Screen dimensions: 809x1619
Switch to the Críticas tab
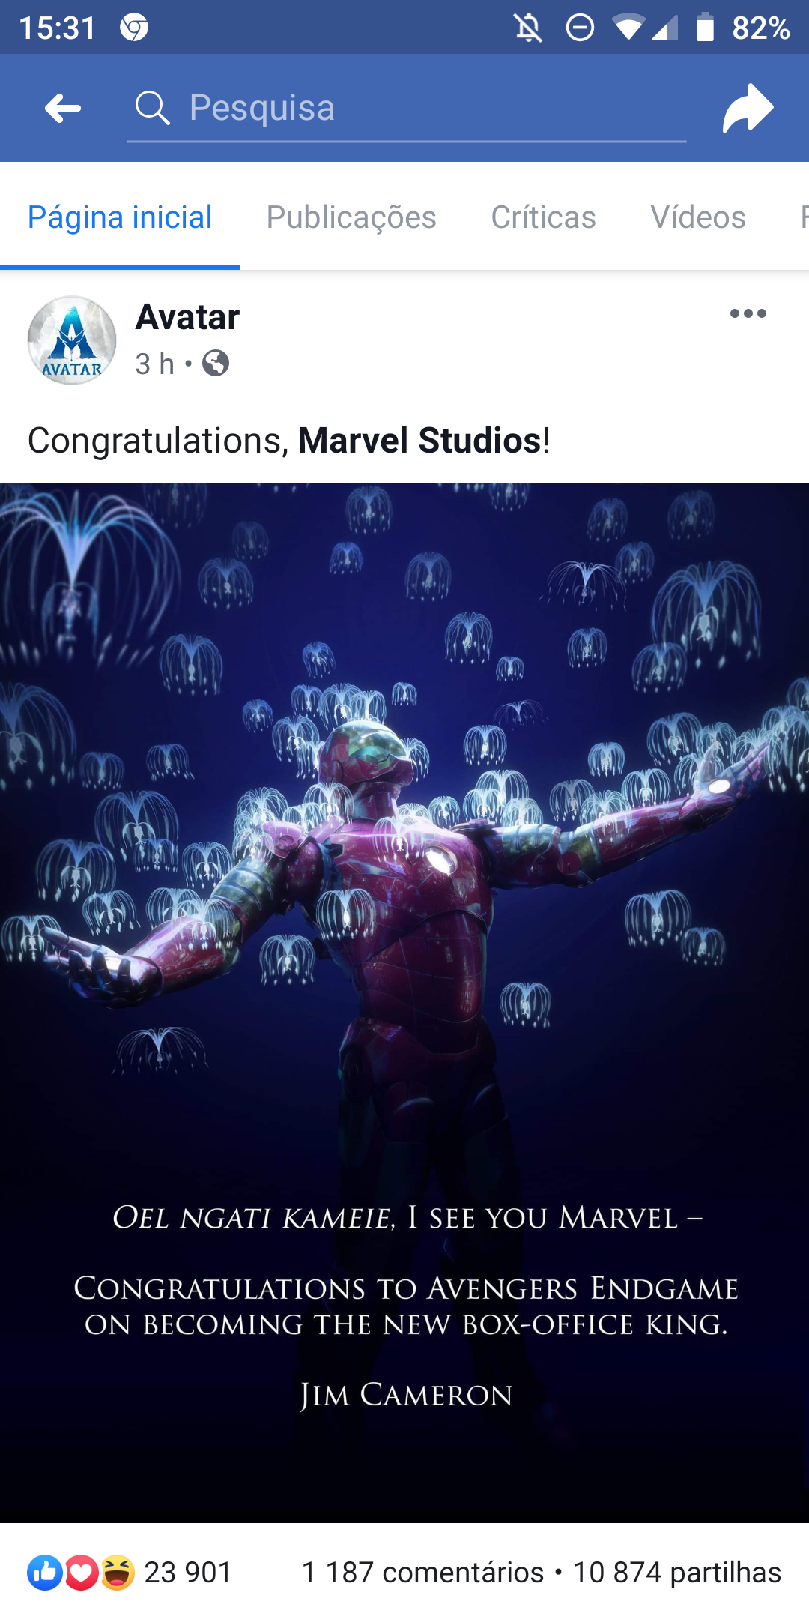tap(543, 217)
